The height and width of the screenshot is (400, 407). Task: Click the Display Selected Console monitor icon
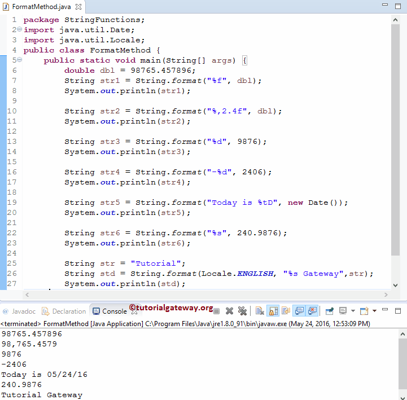[x=342, y=311]
